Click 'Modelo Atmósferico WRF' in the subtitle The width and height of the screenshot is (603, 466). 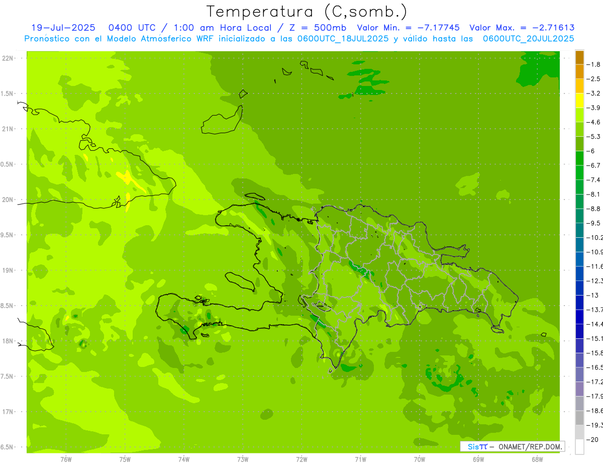coord(162,39)
